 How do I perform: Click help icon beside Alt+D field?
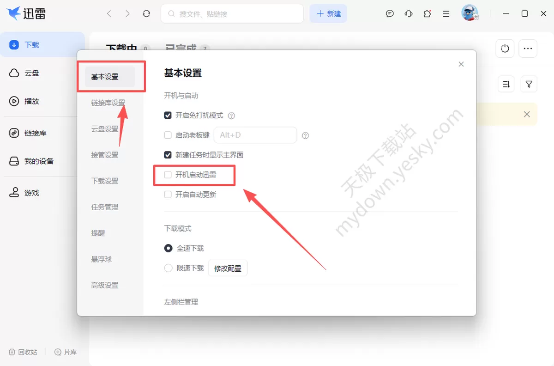pos(305,136)
